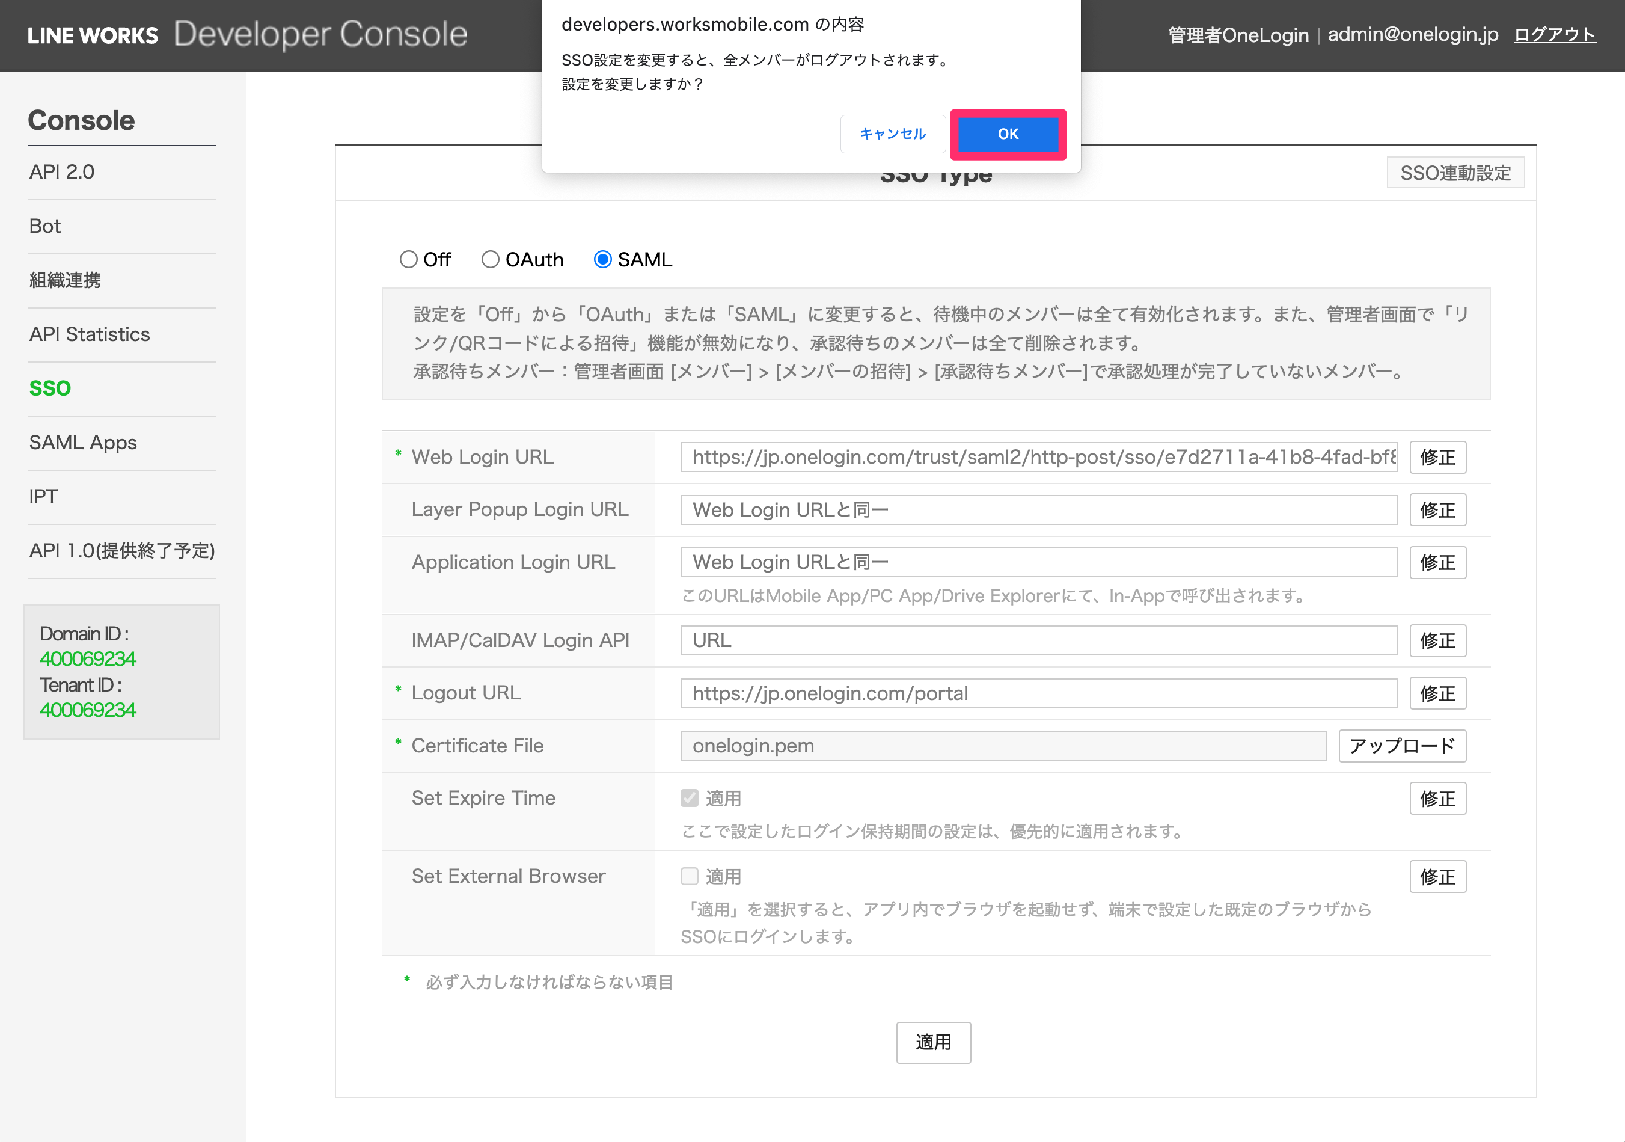
Task: Click 修正 for Set Expire Time
Action: coord(1437,799)
